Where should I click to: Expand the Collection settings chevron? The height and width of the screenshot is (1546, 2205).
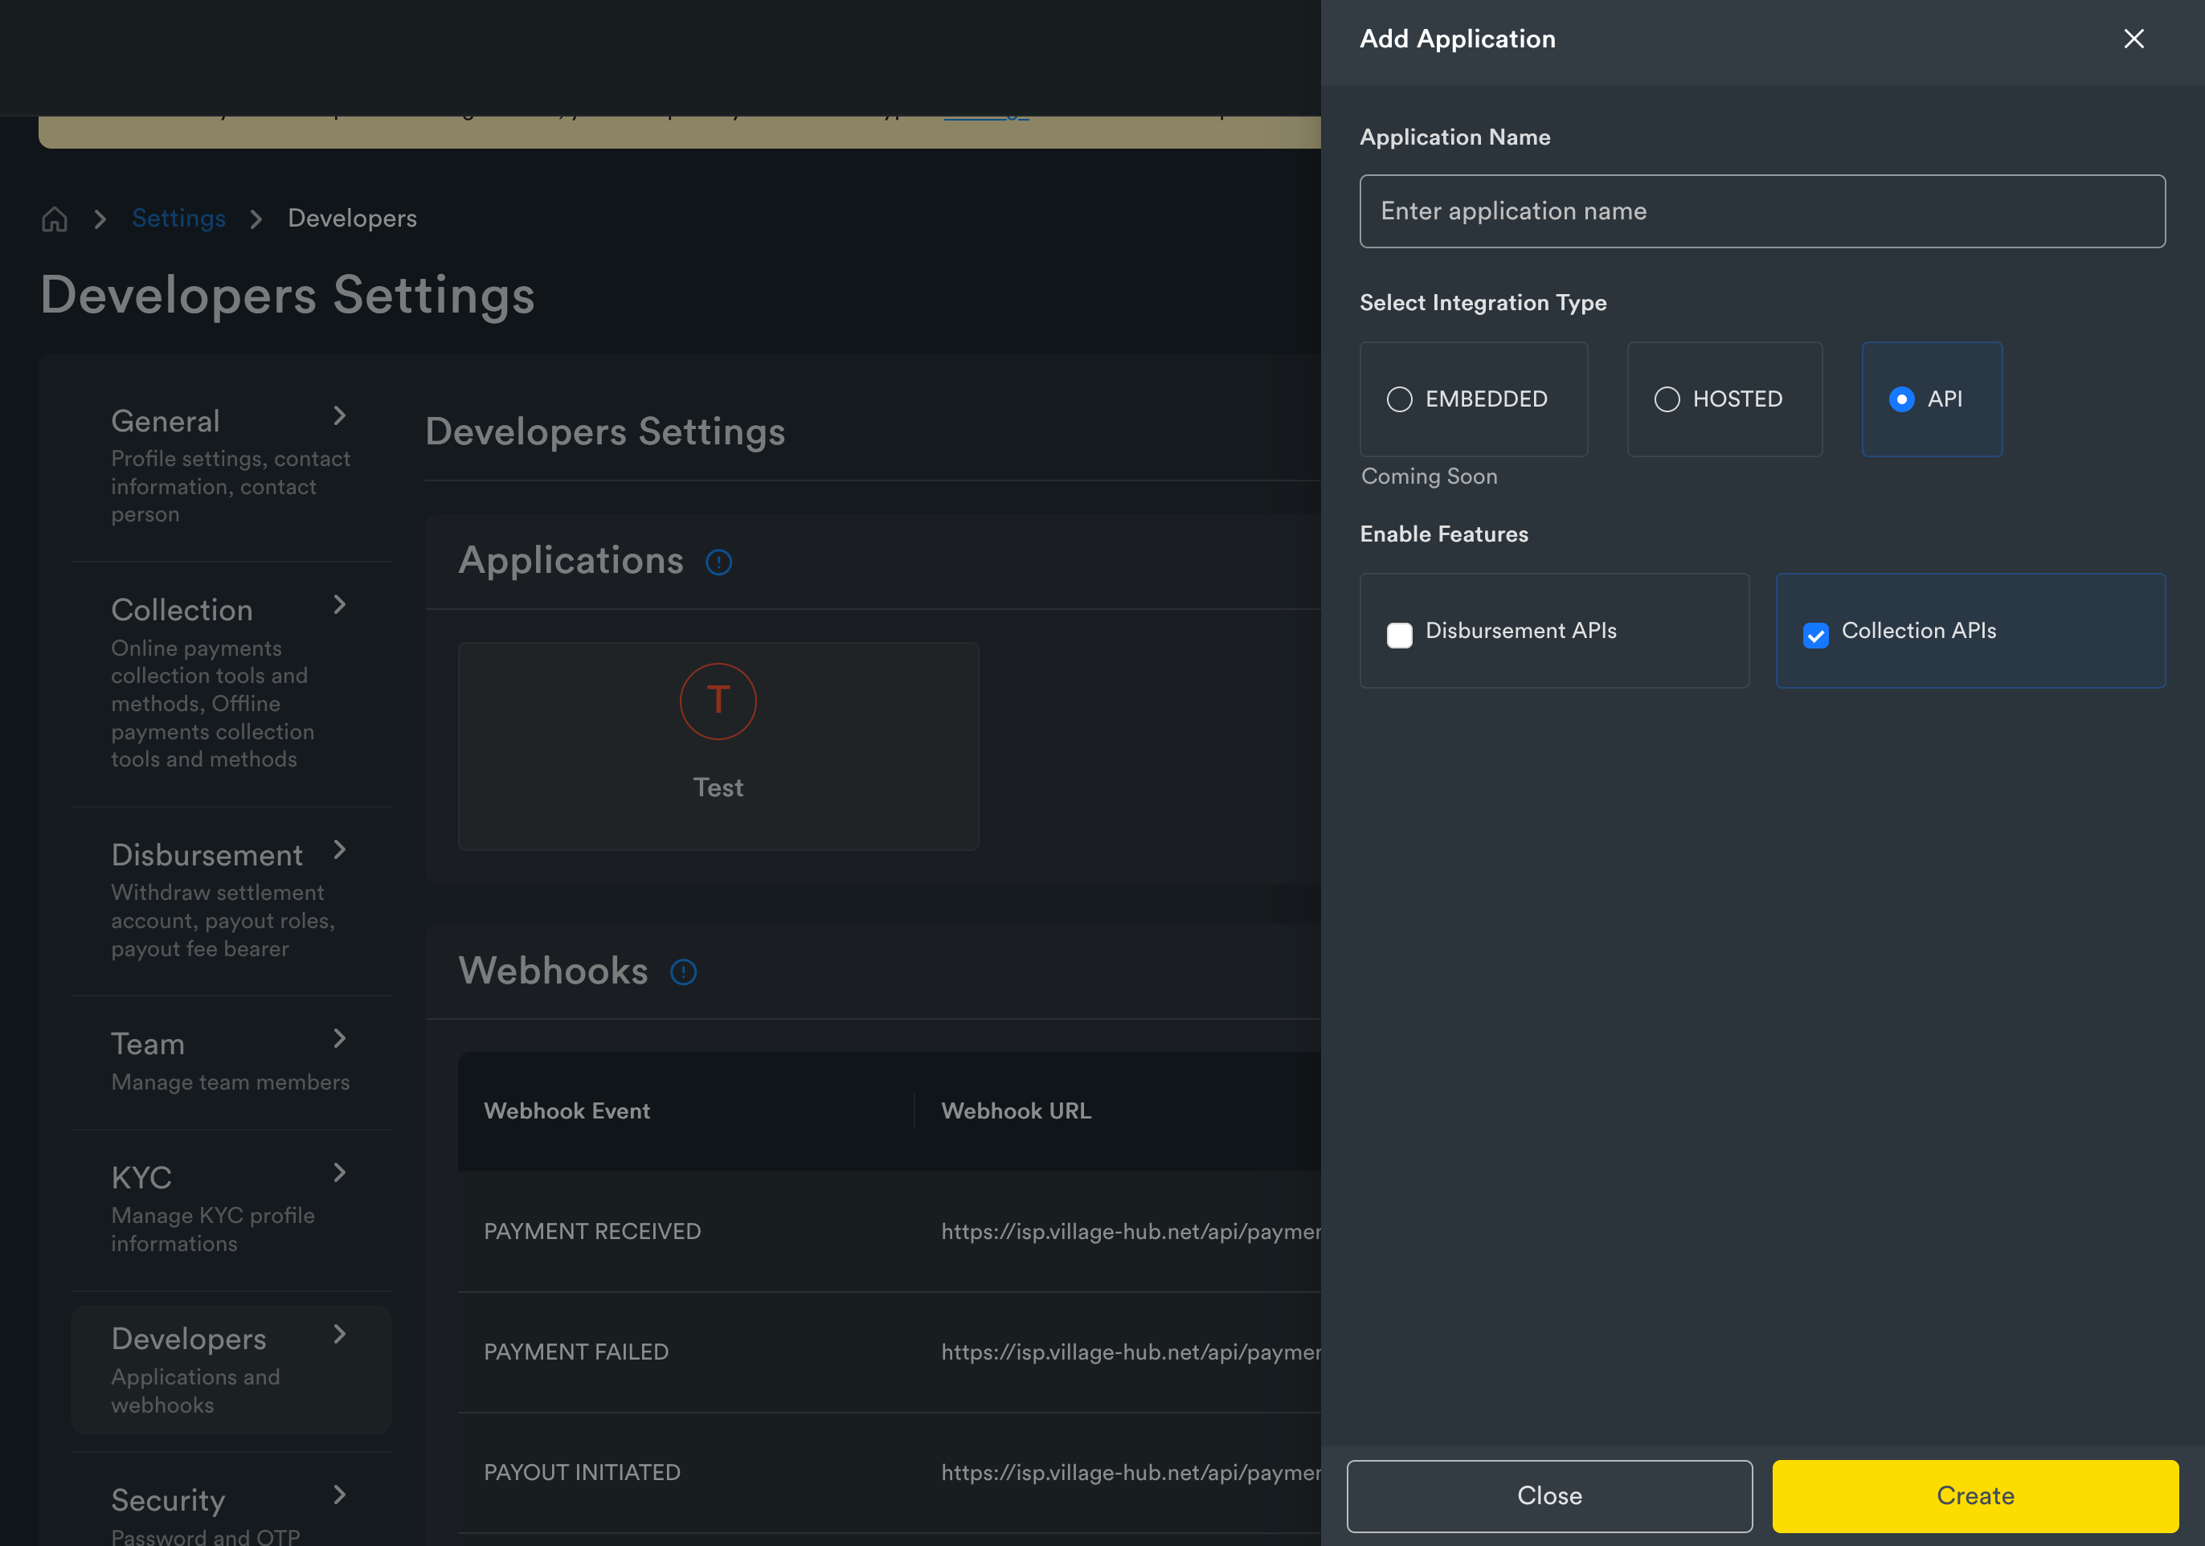click(339, 604)
